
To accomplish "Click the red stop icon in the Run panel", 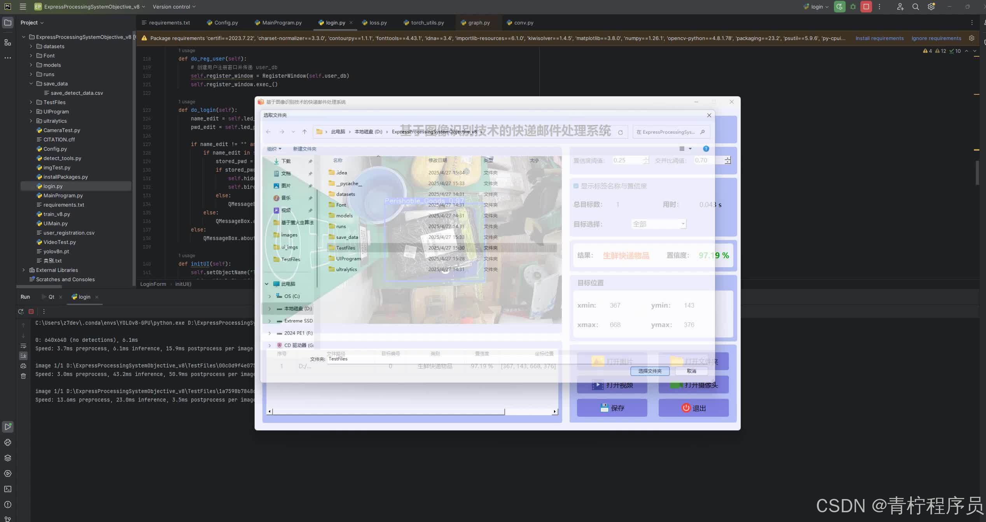I will coord(31,311).
